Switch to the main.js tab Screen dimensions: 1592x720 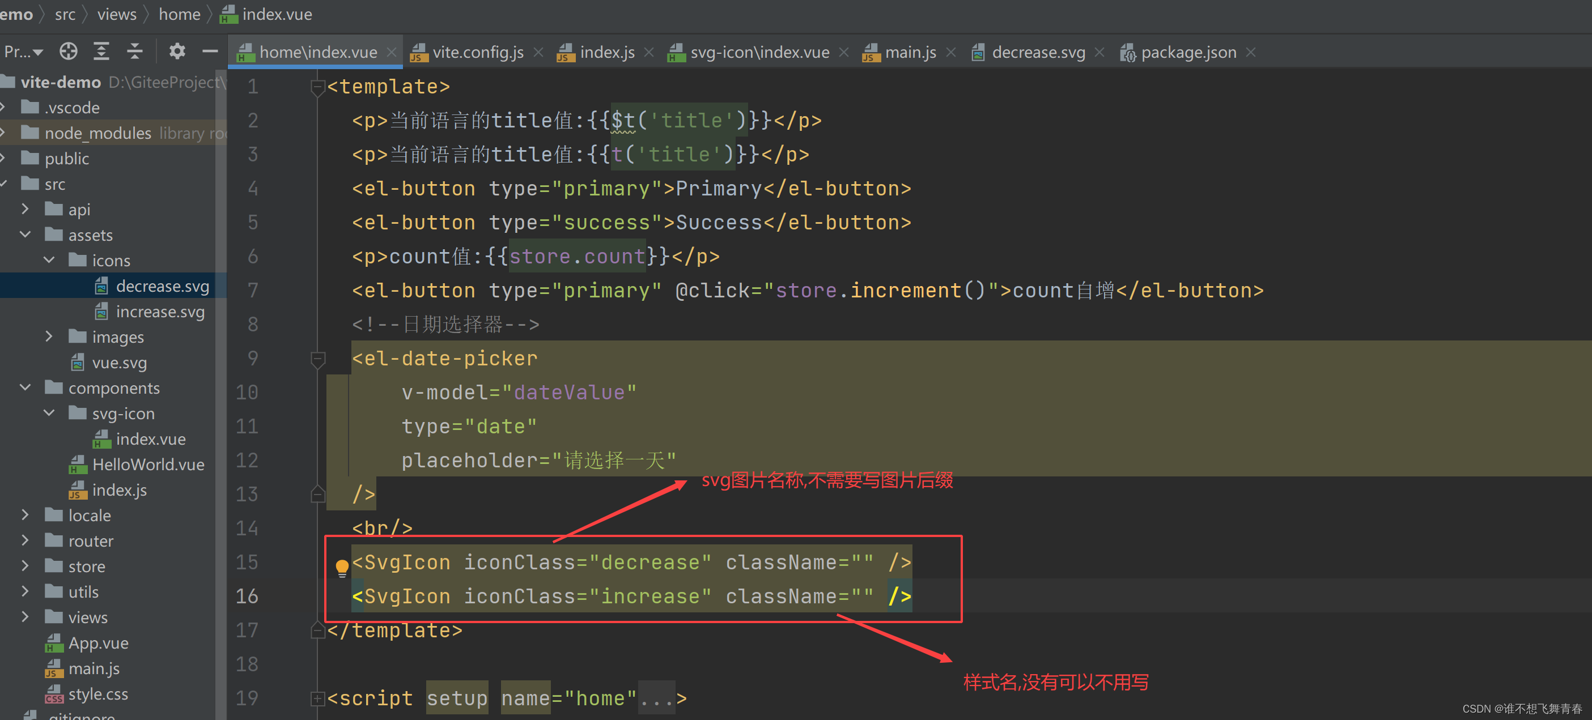[910, 53]
